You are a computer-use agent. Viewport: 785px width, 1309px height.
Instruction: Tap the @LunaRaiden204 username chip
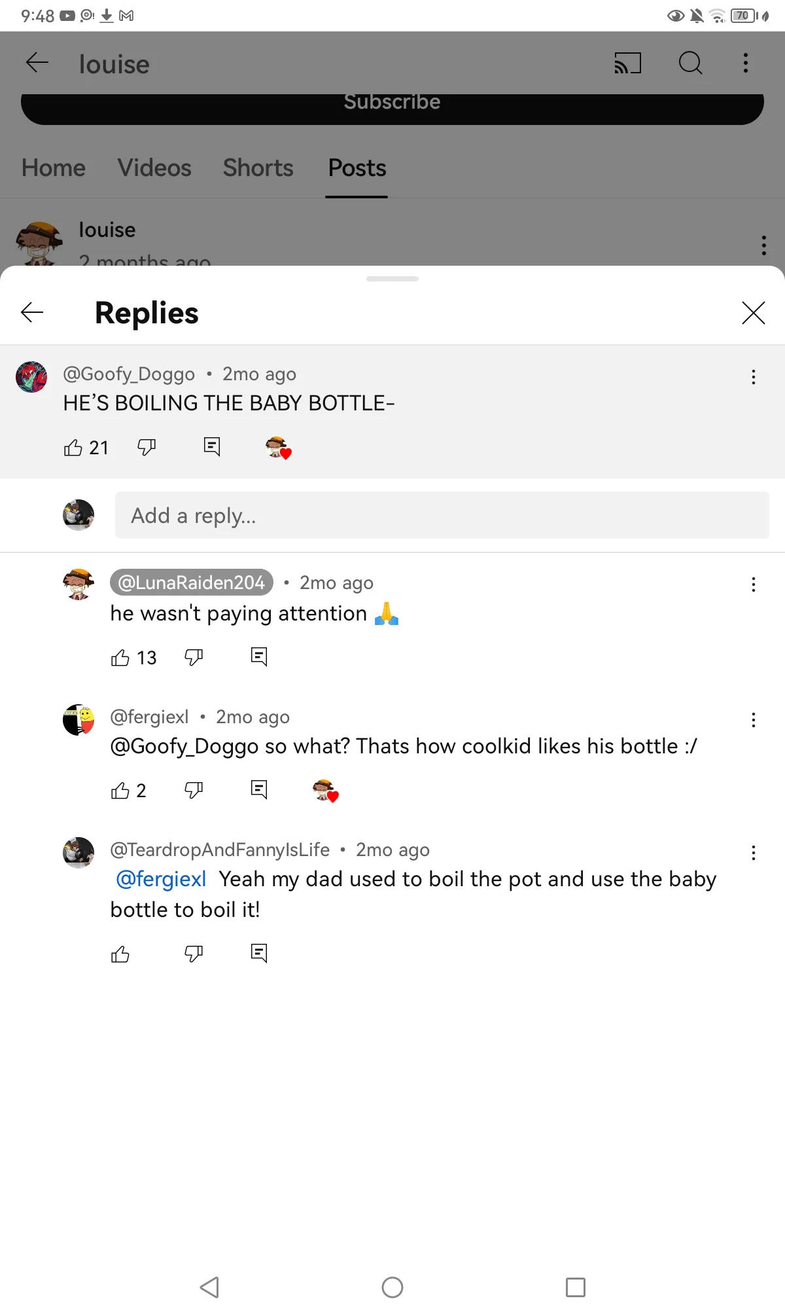coord(191,583)
